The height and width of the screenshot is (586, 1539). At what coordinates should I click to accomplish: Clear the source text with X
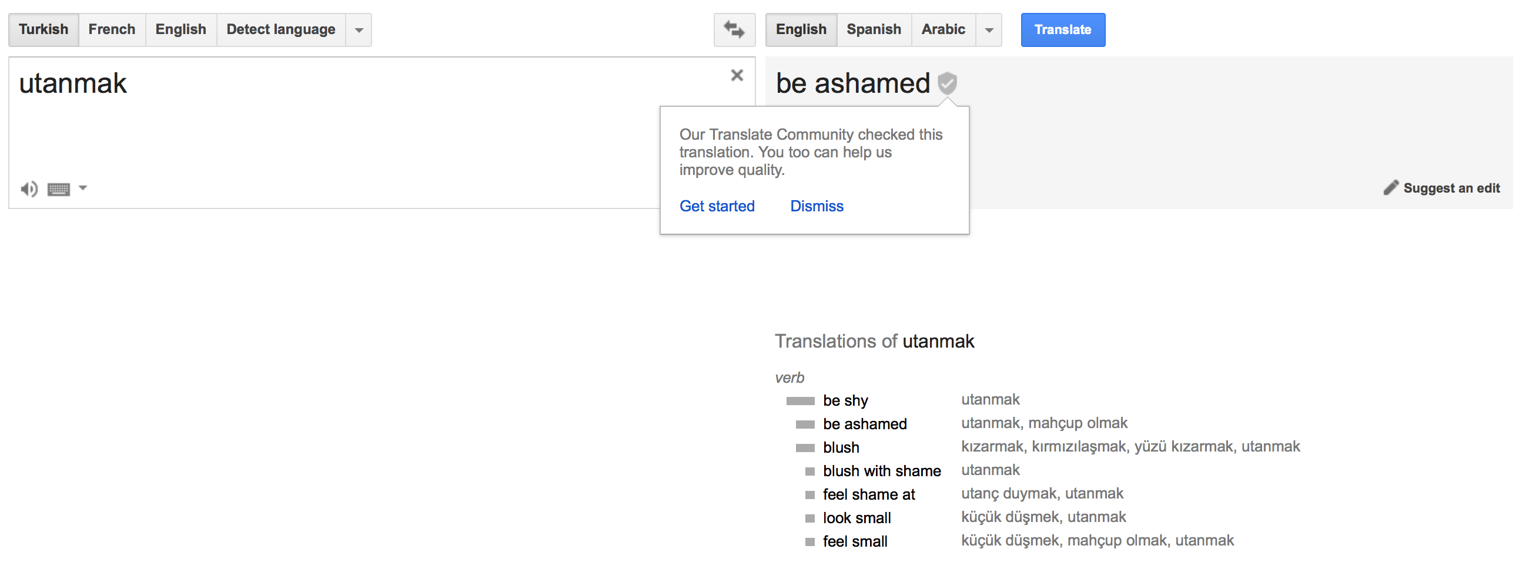pyautogui.click(x=737, y=75)
